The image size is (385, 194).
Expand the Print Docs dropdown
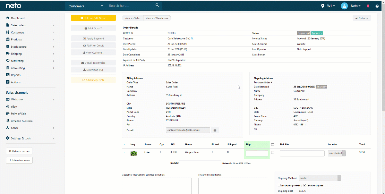(x=93, y=28)
